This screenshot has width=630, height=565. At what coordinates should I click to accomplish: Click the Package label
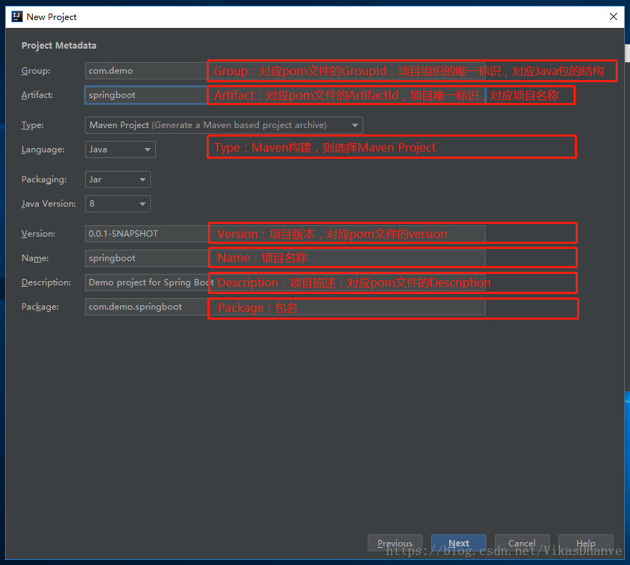40,307
